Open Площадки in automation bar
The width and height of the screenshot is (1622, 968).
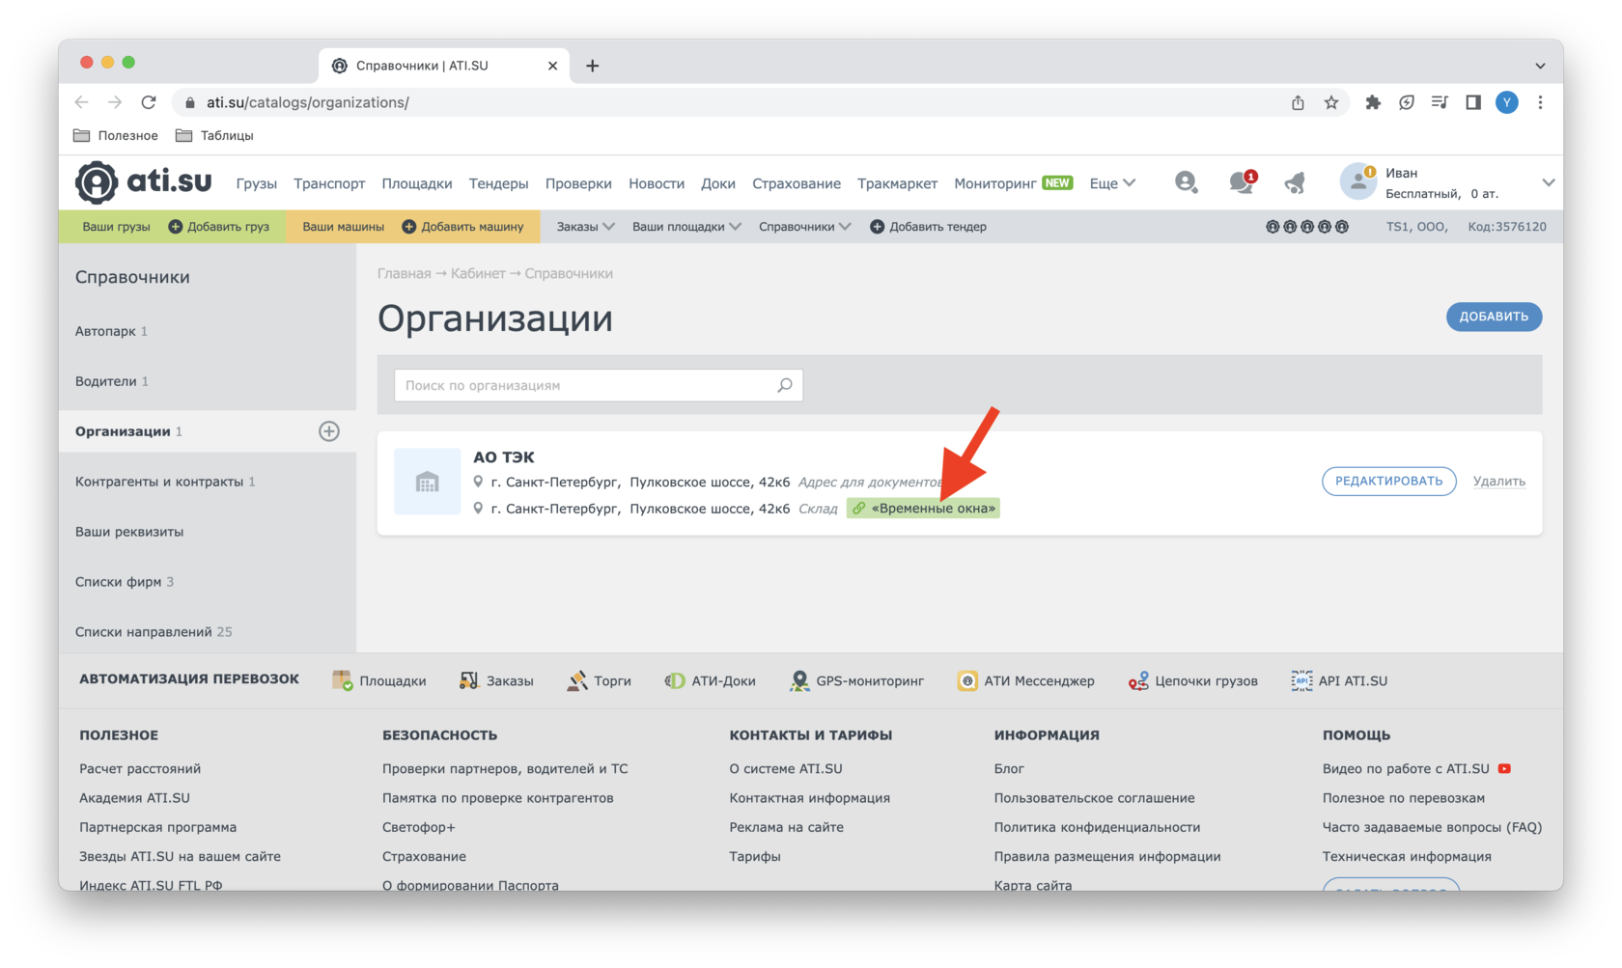[378, 680]
